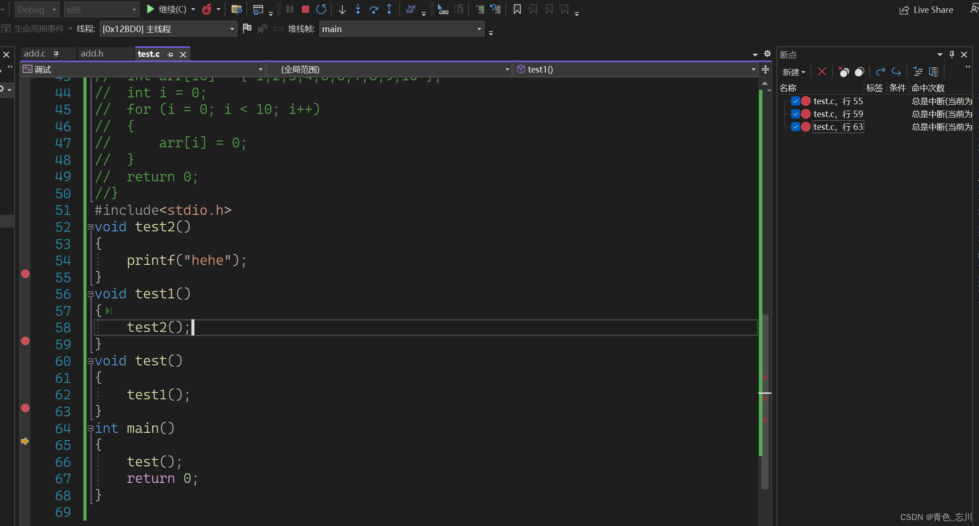
Task: Uncheck breakpoint test.c line 63
Action: point(796,127)
